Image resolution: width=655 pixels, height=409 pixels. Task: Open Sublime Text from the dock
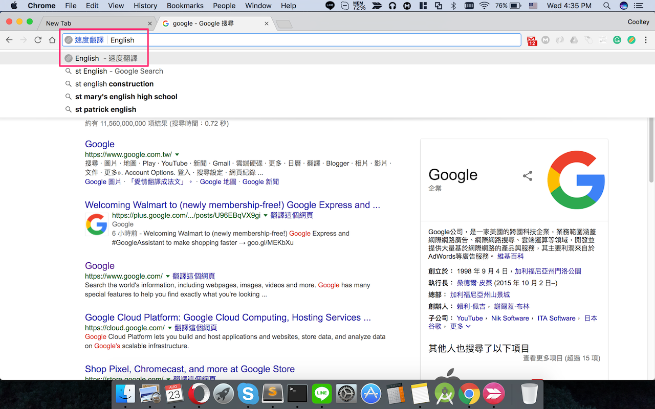273,394
